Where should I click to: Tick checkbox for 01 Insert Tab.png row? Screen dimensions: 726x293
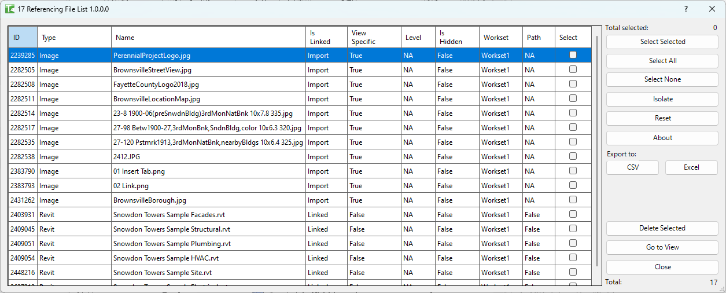click(573, 171)
